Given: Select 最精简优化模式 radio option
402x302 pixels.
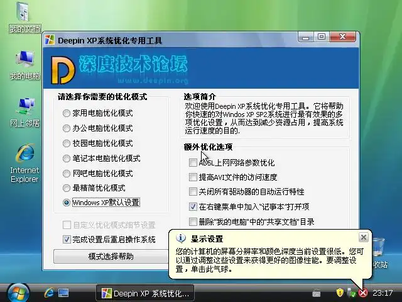Looking at the screenshot, I should 94,188.
